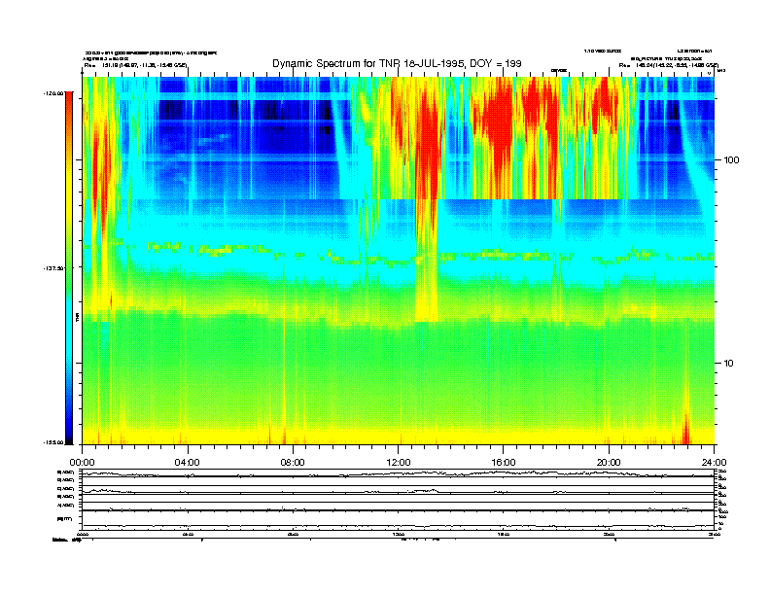This screenshot has height=595, width=770.
Task: Click the '-120.00' color scale top label
Action: coord(53,92)
